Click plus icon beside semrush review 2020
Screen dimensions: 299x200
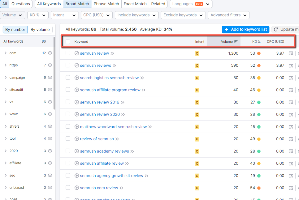click(x=77, y=114)
